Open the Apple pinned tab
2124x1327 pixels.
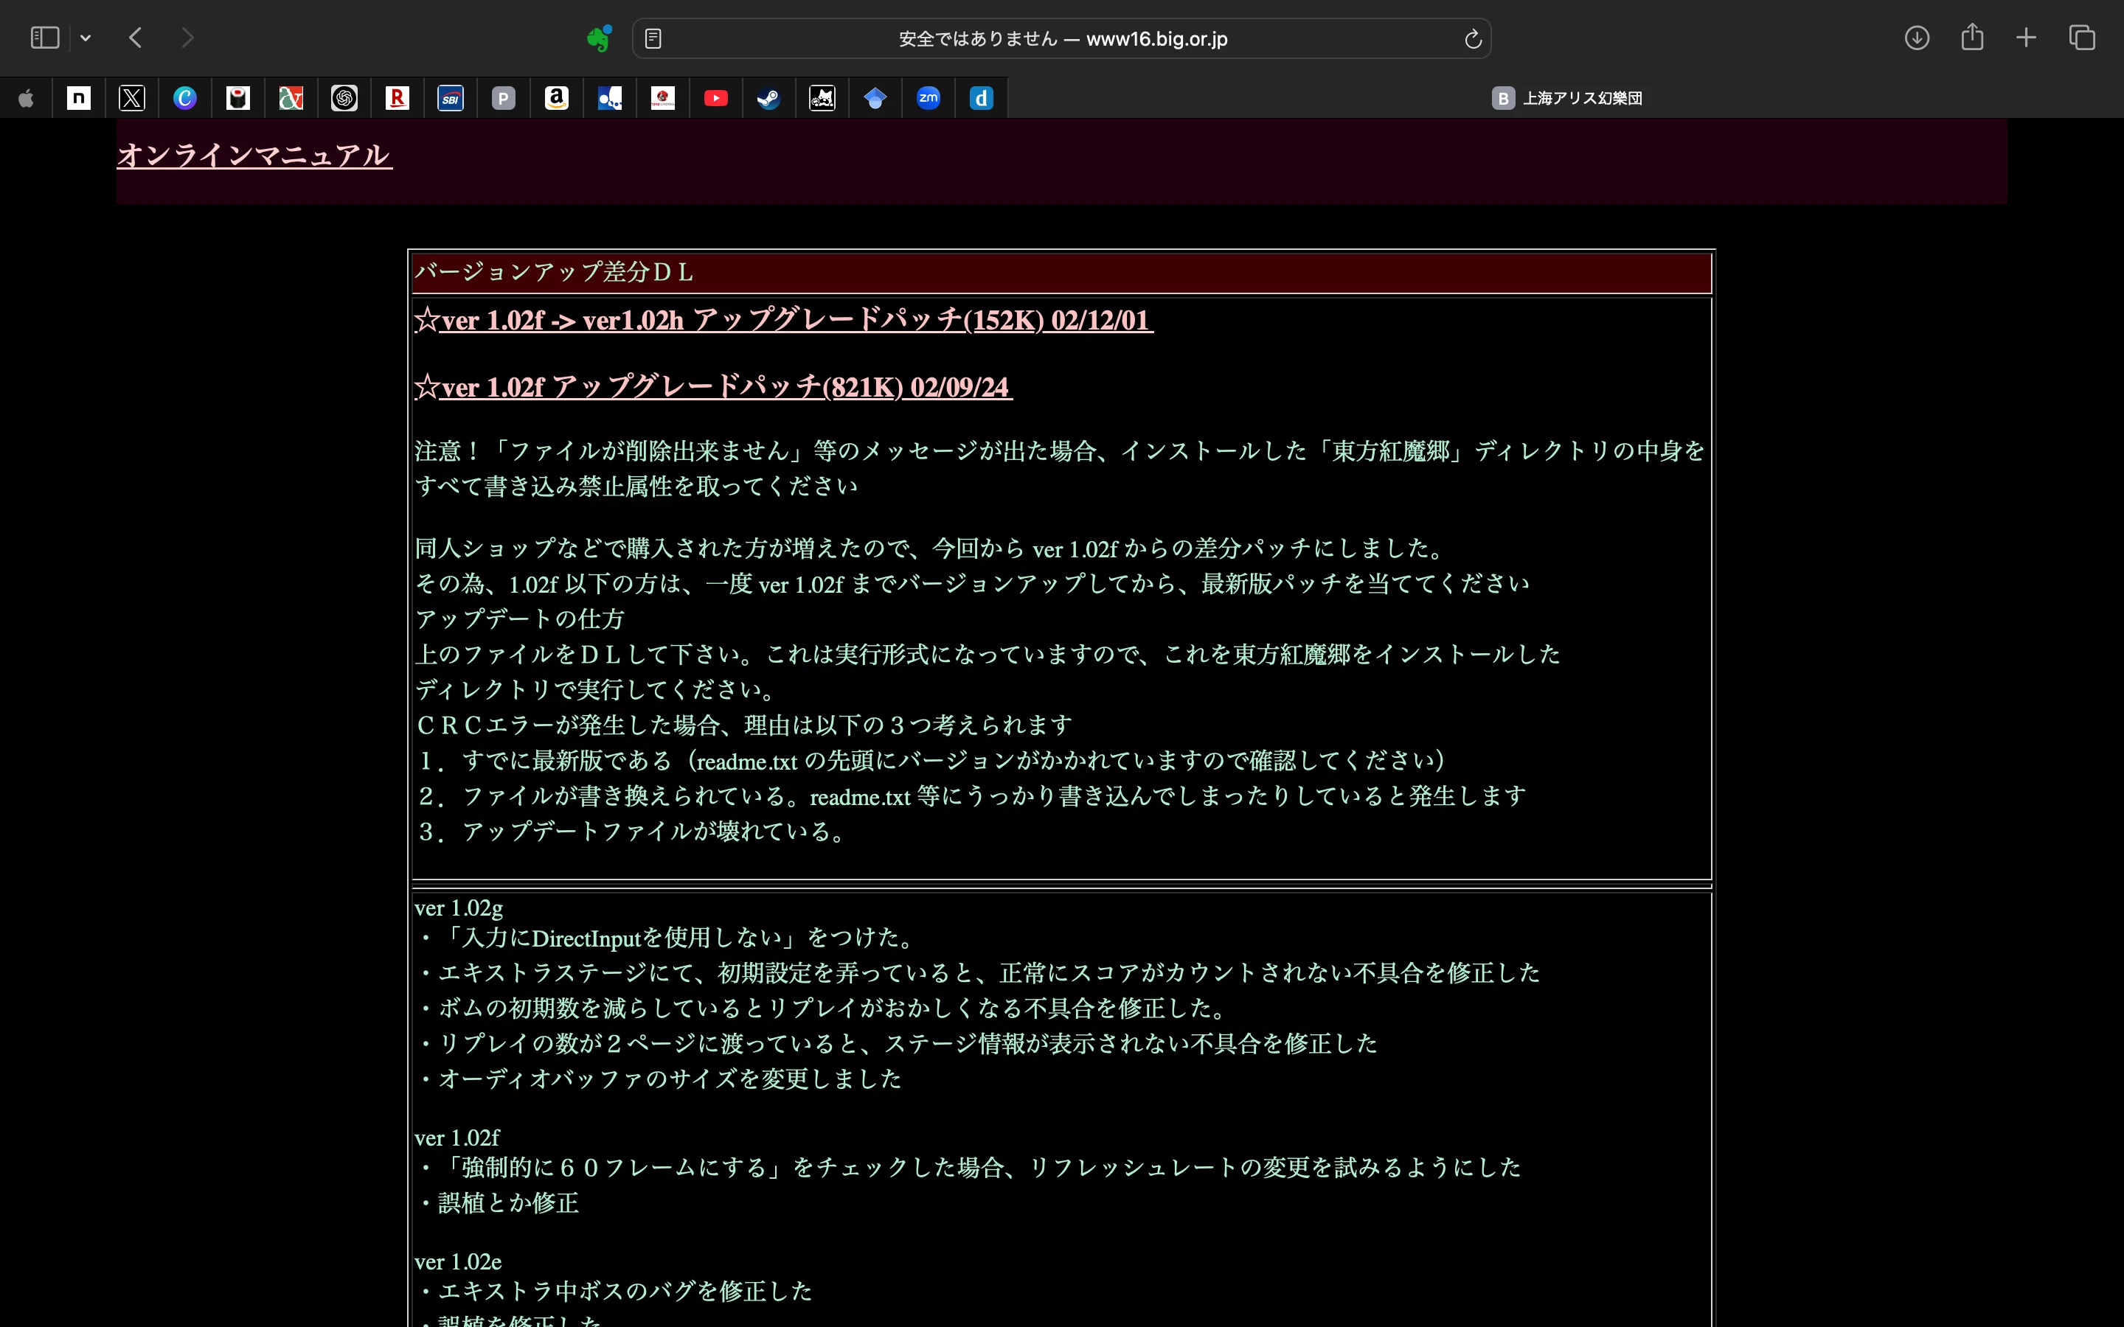click(x=27, y=98)
